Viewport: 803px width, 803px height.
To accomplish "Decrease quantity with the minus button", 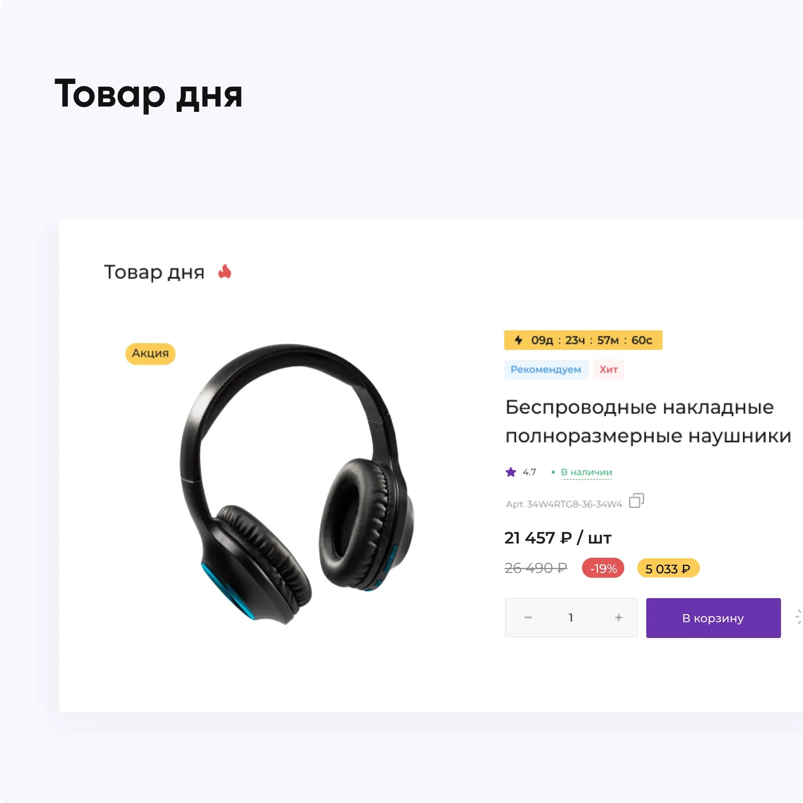I will pos(528,618).
